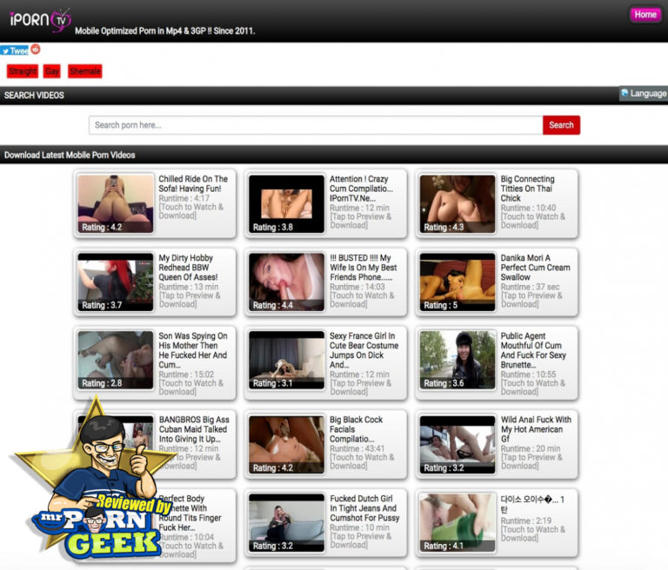Open the thumbnail rated 5
668x570 pixels.
tap(457, 282)
